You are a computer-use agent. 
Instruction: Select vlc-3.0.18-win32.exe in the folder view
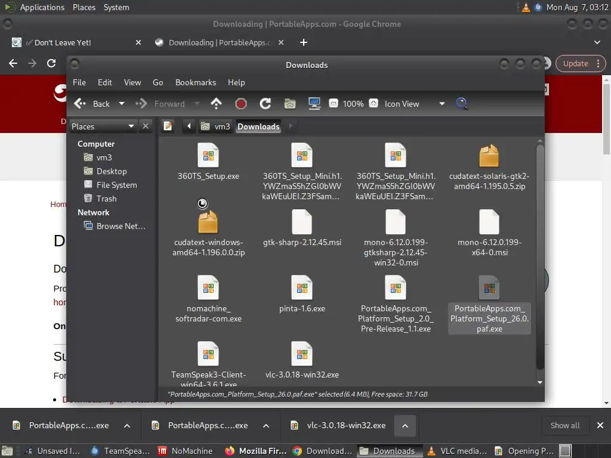point(301,354)
